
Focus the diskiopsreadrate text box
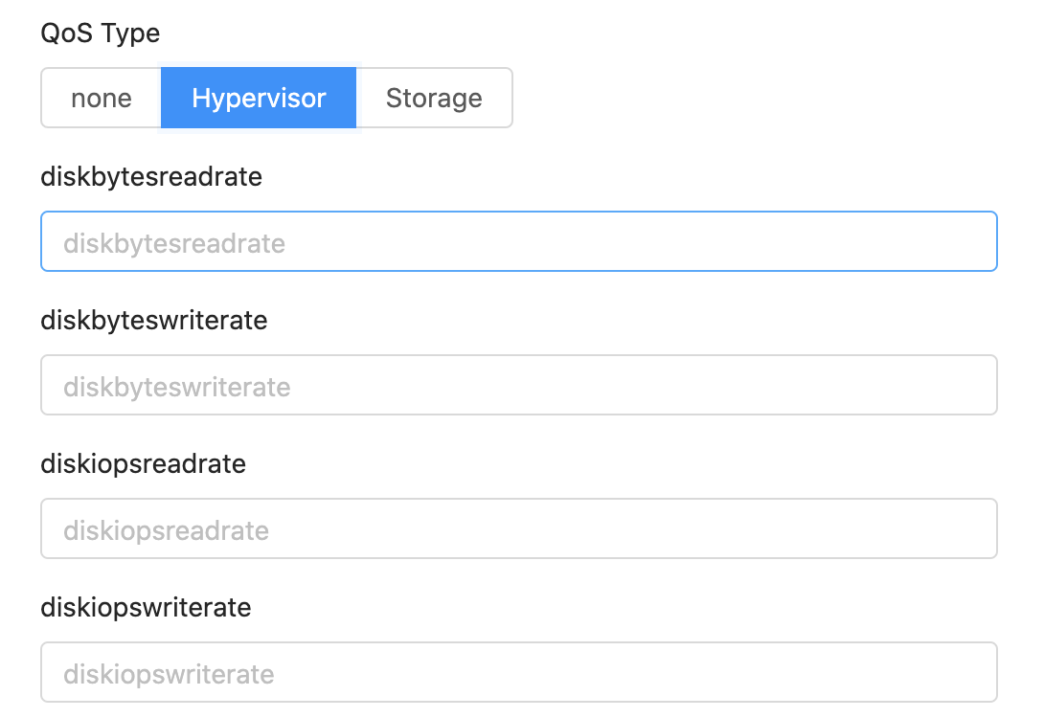point(518,528)
